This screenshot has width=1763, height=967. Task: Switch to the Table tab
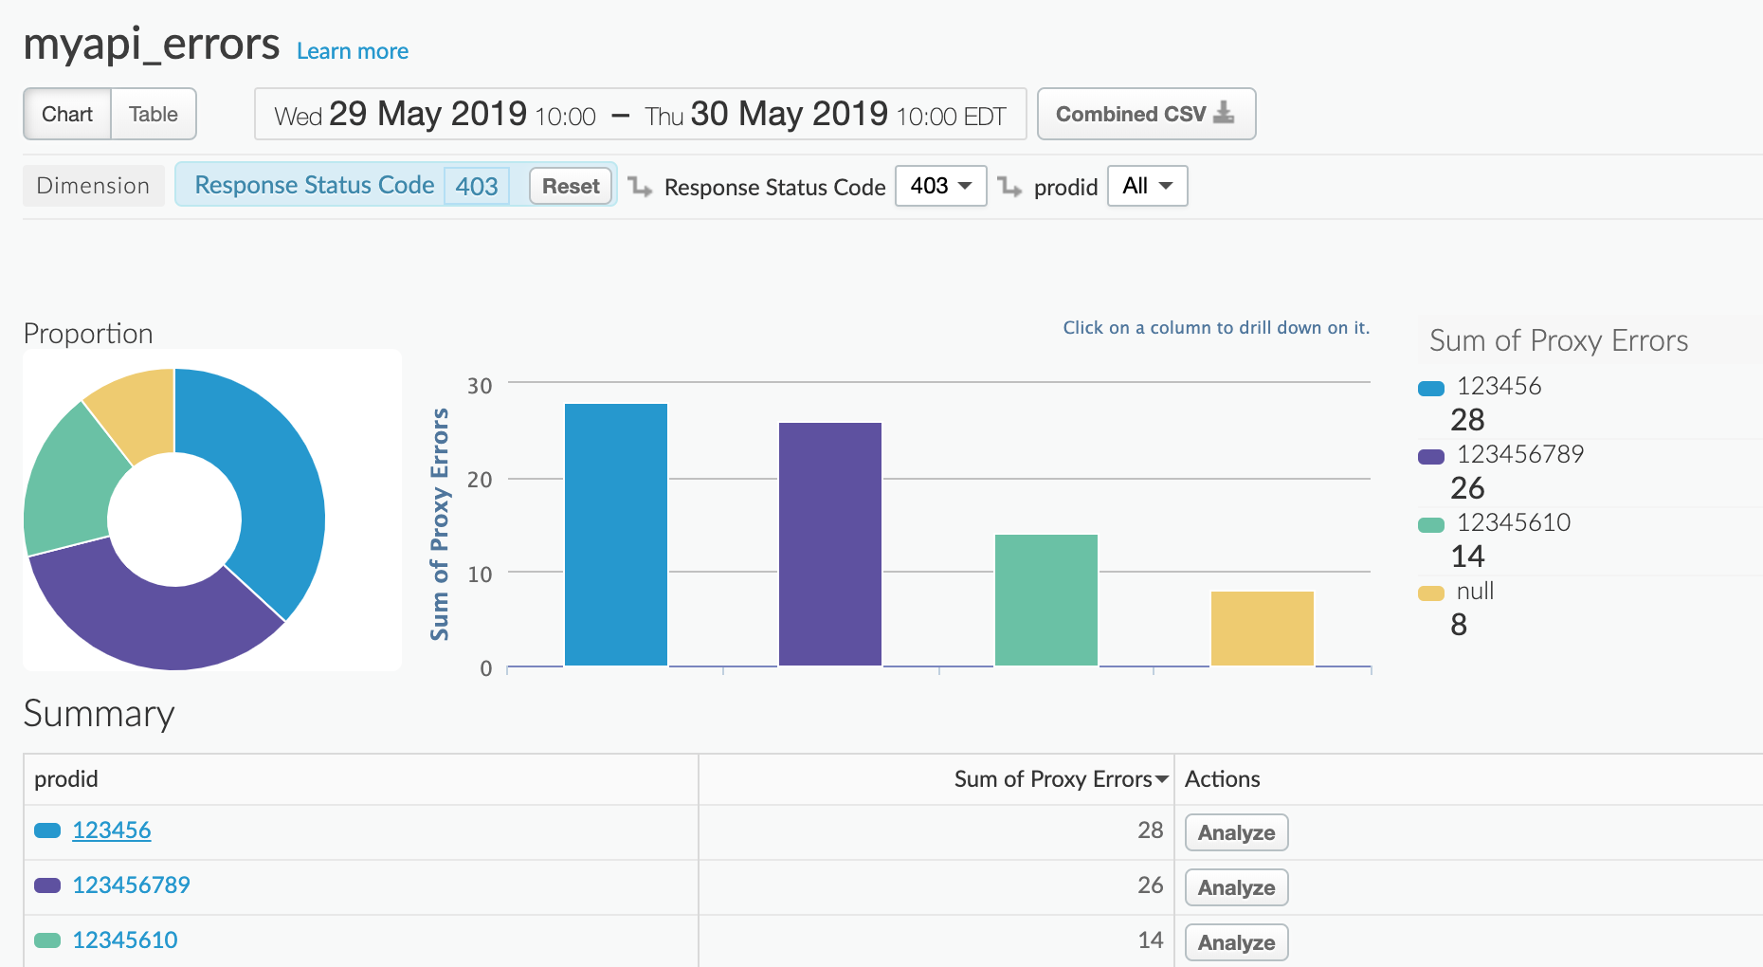click(154, 115)
